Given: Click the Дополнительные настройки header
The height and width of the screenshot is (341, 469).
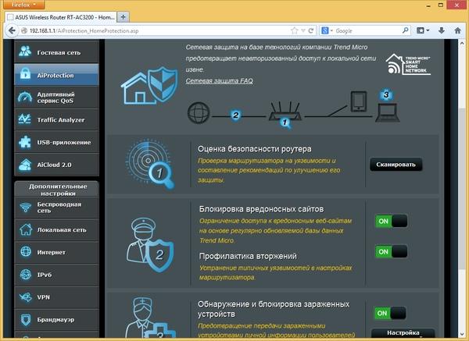Looking at the screenshot, I should [57, 190].
